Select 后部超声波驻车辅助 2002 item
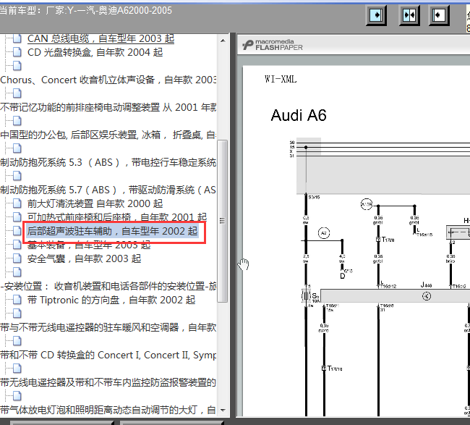This screenshot has width=470, height=425. [112, 231]
